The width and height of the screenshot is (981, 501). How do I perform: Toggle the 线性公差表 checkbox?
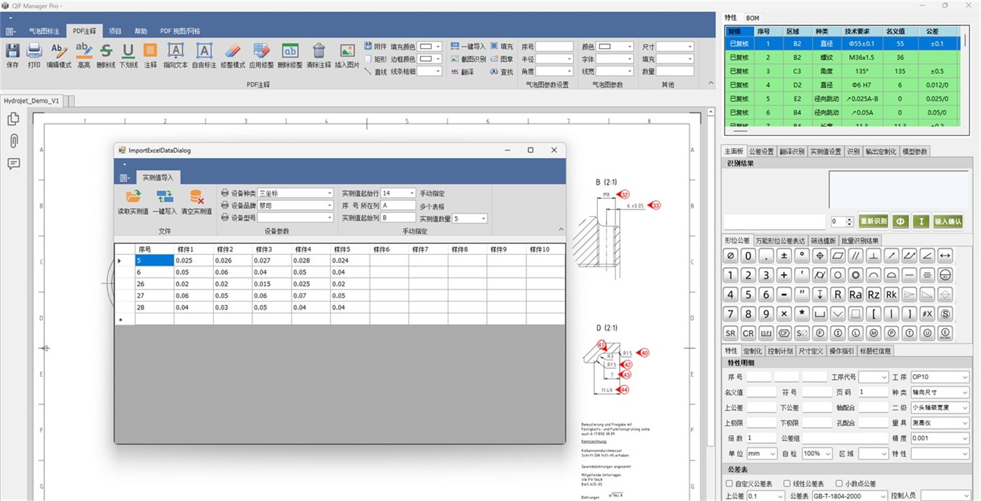(x=787, y=484)
